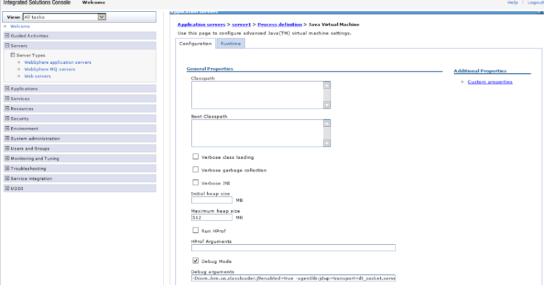Viewport: 544px width, 285px height.
Task: Enable Run HProf
Action: click(x=195, y=231)
